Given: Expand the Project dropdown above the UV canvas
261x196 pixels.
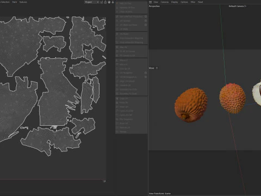Looking at the screenshot, I should click(92, 2).
